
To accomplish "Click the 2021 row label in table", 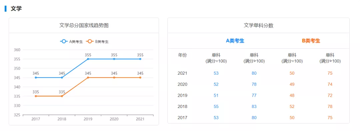I will 183,73.
